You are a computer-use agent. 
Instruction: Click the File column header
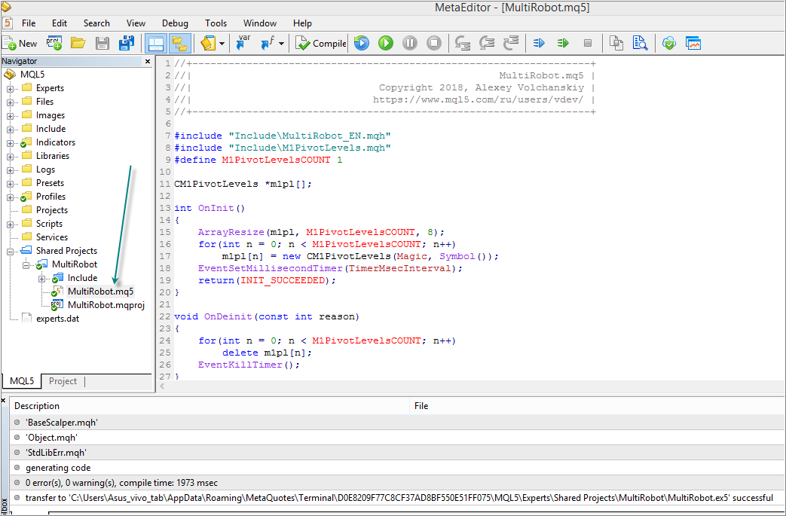598,406
